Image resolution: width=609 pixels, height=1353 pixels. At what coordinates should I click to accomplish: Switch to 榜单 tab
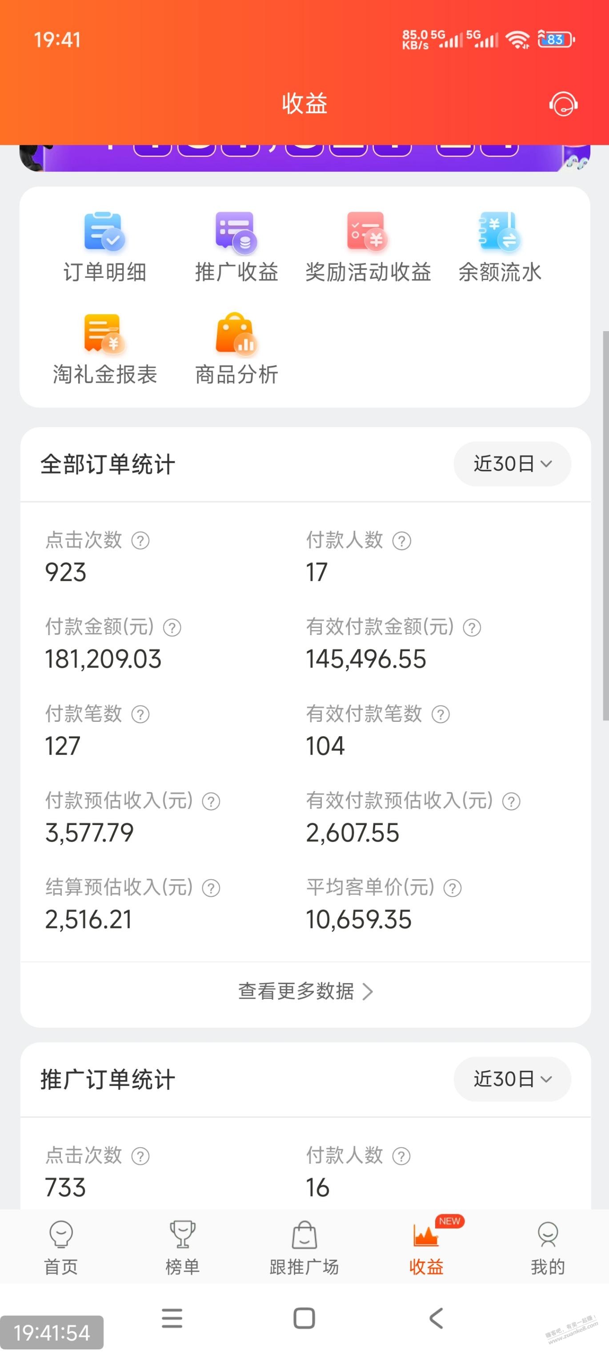(x=182, y=1247)
